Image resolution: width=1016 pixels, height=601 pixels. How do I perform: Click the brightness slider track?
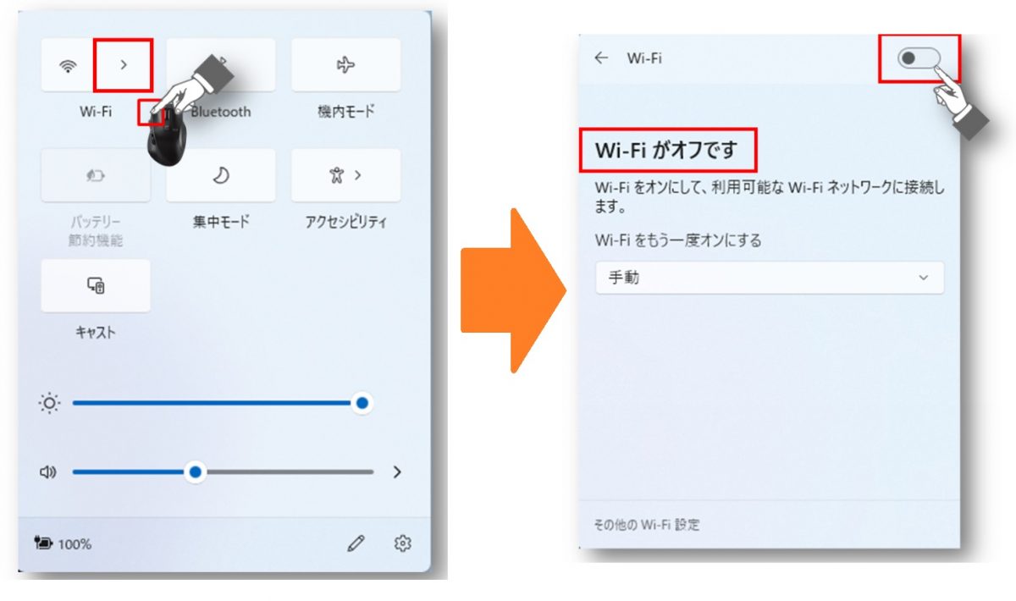[218, 403]
